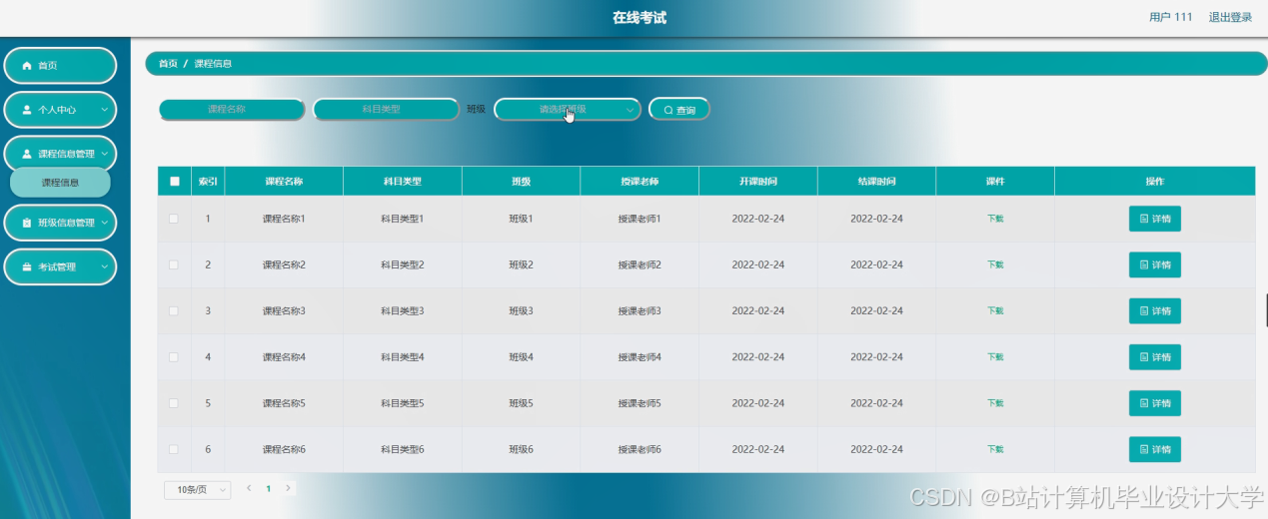Screen dimensions: 1268x519
Task: Download the courseware for 课程名称5
Action: (995, 403)
